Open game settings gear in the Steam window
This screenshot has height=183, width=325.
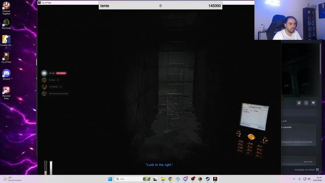click(299, 103)
